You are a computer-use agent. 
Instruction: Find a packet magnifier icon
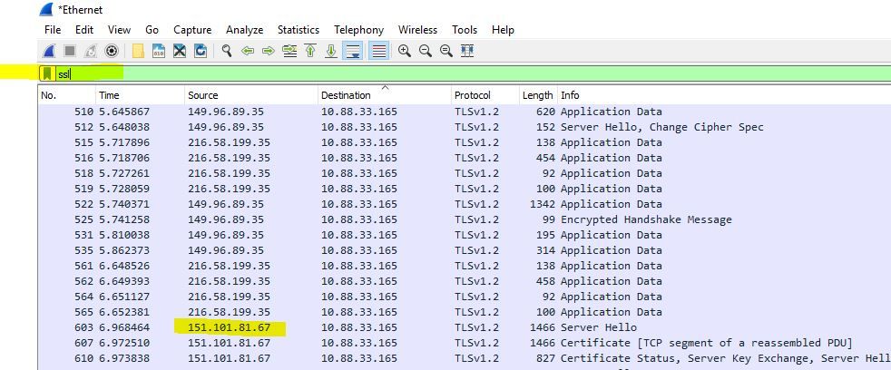coord(227,51)
